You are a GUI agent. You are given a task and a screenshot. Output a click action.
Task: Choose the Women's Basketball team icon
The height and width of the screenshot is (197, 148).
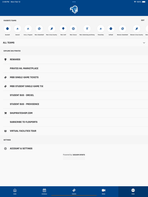[x=123, y=29]
